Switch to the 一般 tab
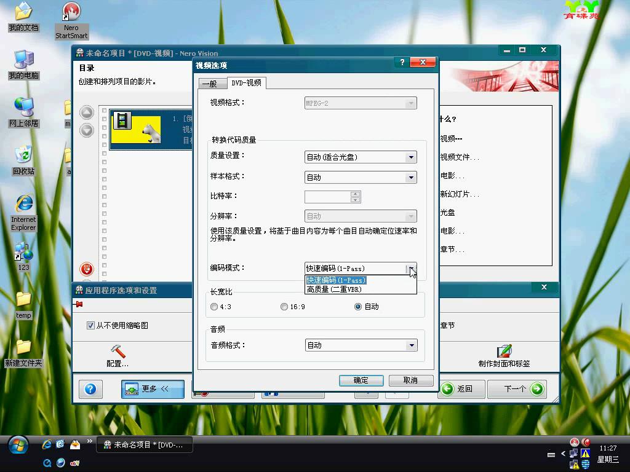Viewport: 630px width, 472px height. (x=212, y=84)
